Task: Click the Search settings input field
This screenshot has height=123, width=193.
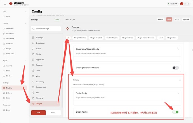Action: pyautogui.click(x=46, y=29)
